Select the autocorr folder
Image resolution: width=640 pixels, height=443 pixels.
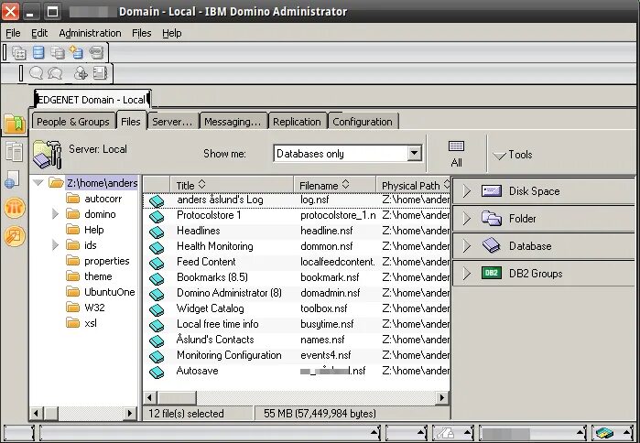103,199
